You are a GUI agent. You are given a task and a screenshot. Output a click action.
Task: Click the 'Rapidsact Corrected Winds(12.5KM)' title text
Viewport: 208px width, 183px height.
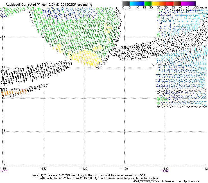coord(32,5)
